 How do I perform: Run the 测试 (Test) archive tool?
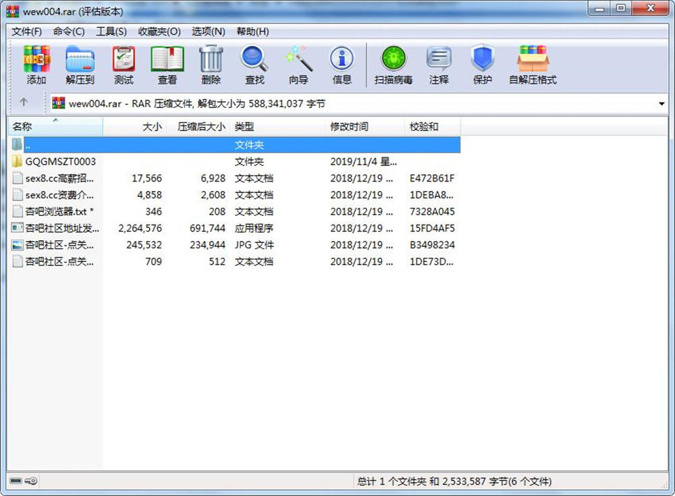124,59
